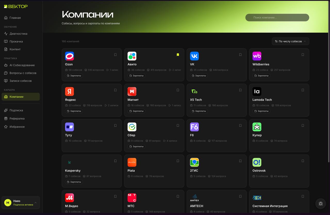Screen dimensions: 330x215
Task: Bookmark the VK company
Action: pyautogui.click(x=240, y=55)
